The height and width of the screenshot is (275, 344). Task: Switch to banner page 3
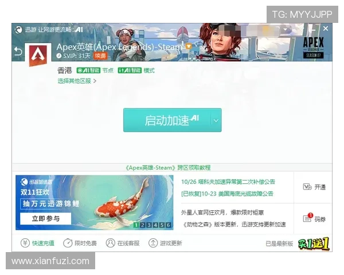click(149, 225)
